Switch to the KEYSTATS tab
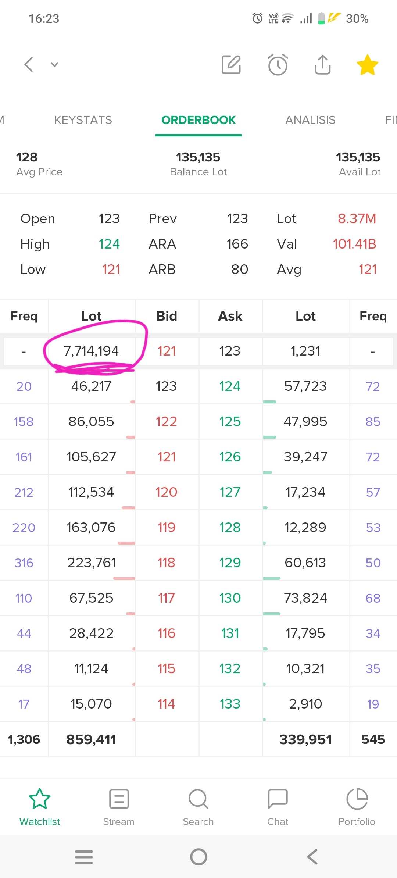This screenshot has width=397, height=878. 83,120
